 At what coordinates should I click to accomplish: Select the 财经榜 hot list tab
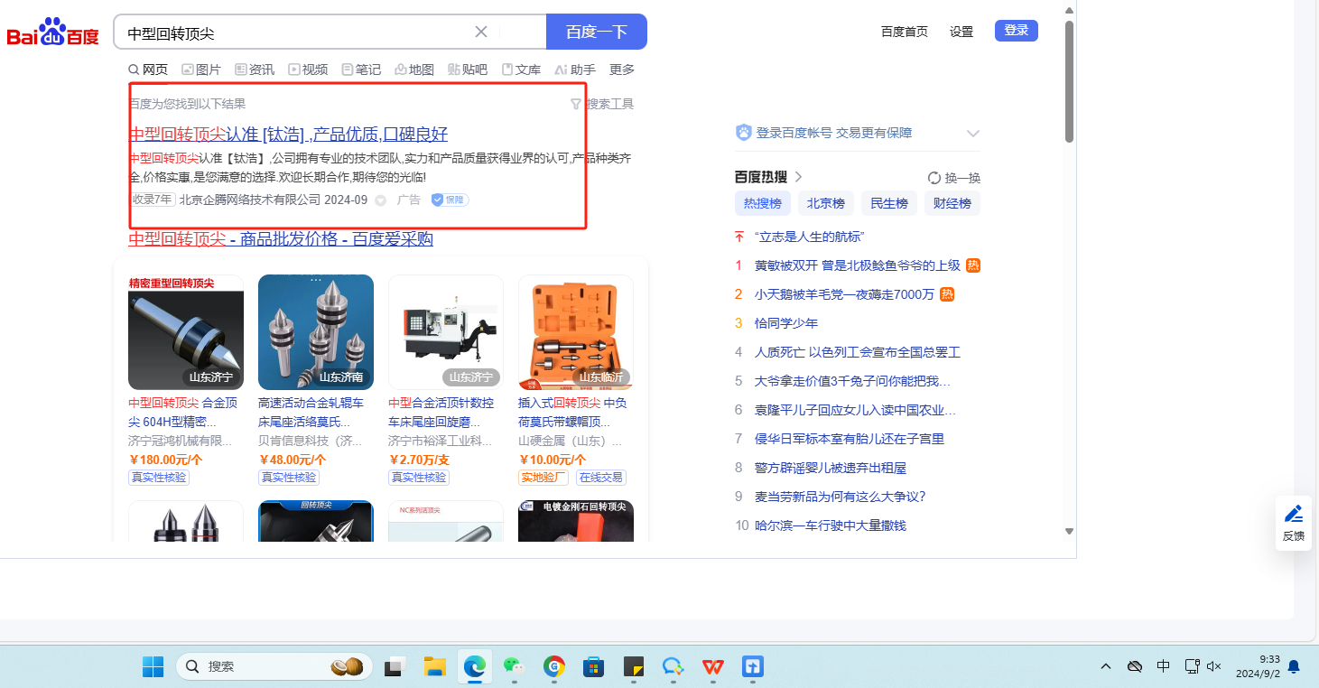952,203
